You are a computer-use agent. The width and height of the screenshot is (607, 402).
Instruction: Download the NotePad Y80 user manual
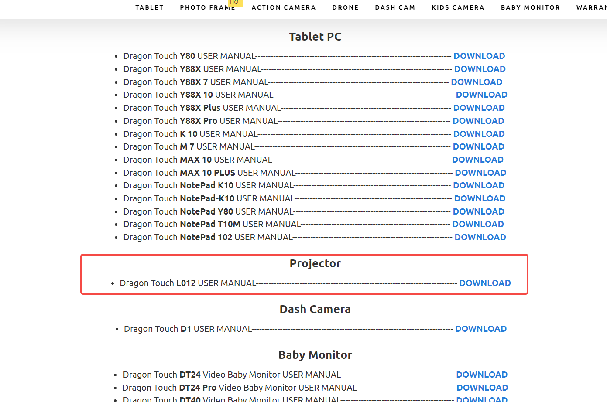pos(479,211)
